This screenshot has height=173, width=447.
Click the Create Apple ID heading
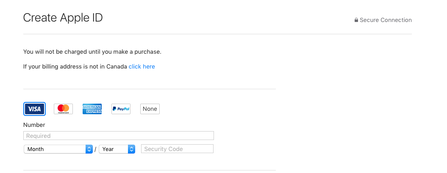tap(63, 18)
